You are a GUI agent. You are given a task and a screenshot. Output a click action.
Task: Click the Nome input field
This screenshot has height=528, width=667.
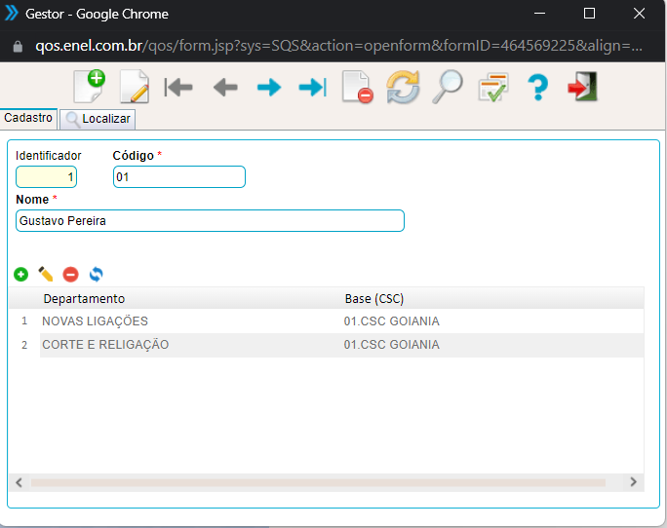coord(210,221)
